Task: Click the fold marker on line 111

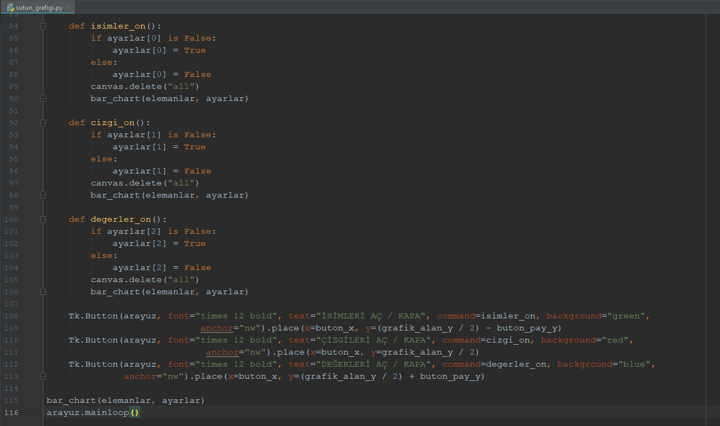Action: (x=43, y=352)
